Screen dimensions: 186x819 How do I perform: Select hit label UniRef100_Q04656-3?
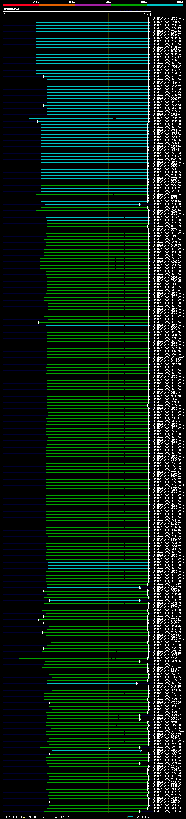[169, 354]
